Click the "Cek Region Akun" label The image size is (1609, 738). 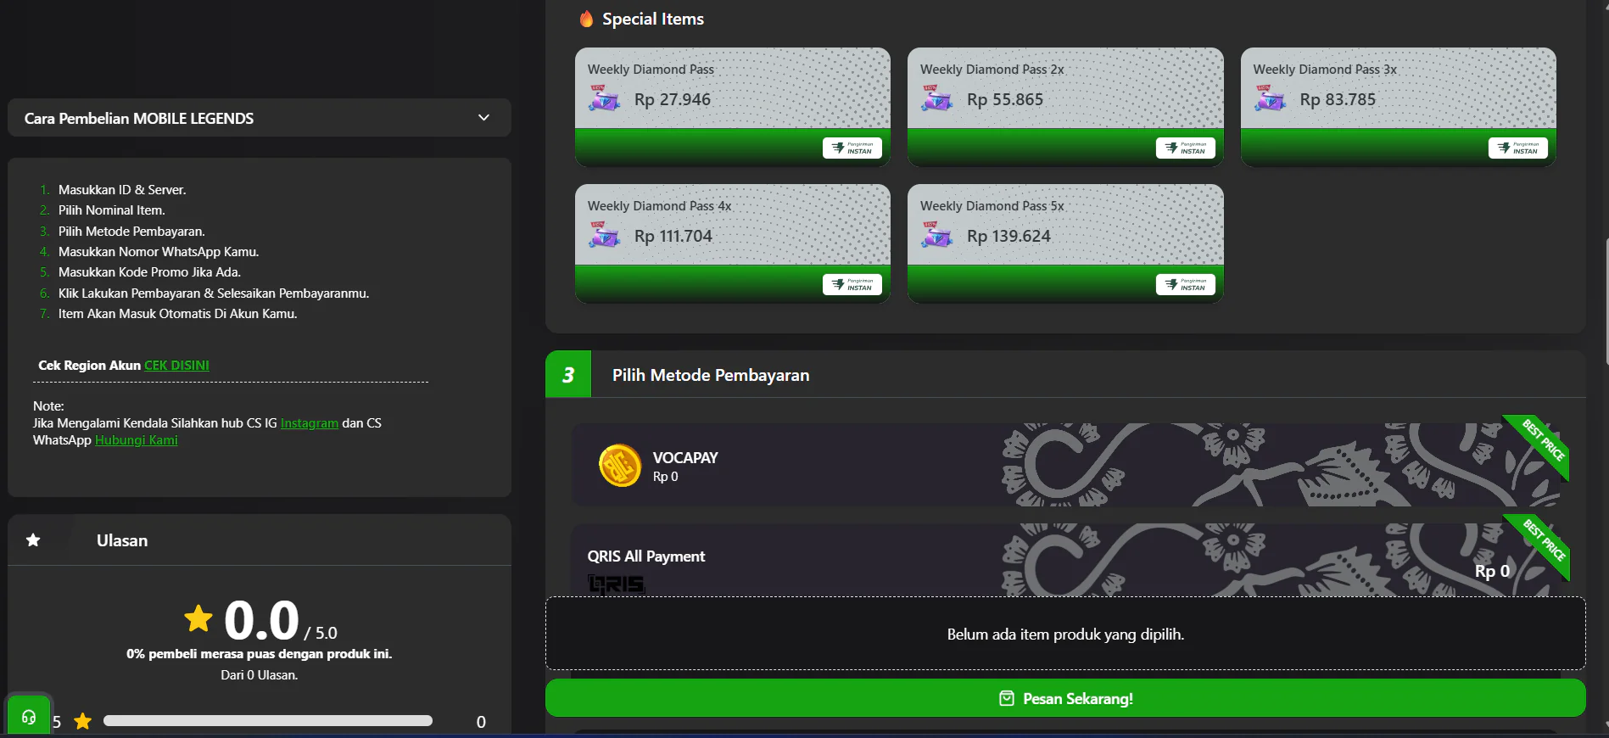pos(89,366)
